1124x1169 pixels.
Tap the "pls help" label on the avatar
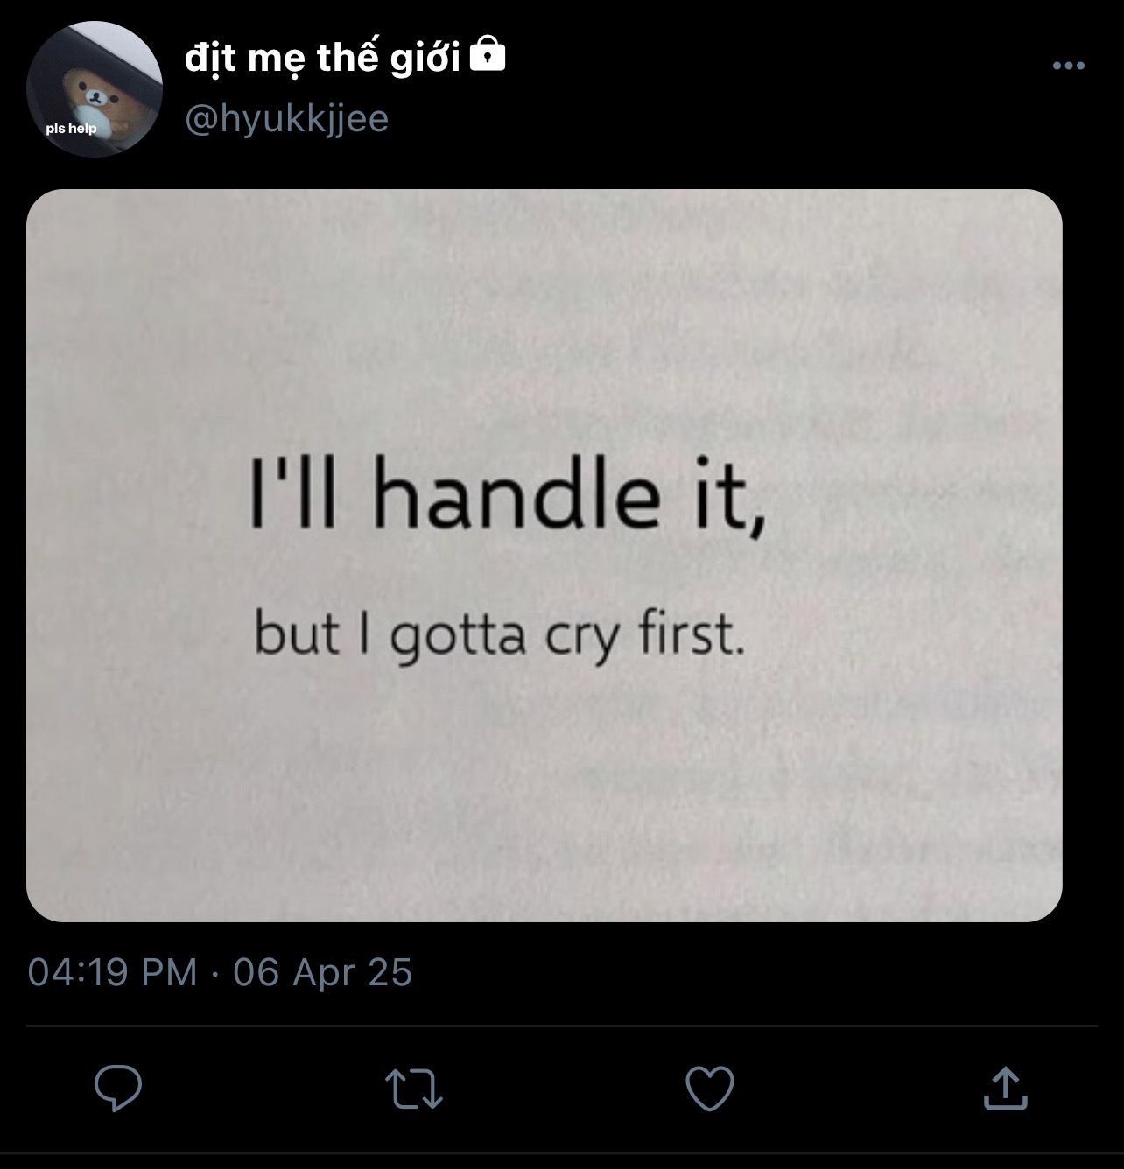71,129
